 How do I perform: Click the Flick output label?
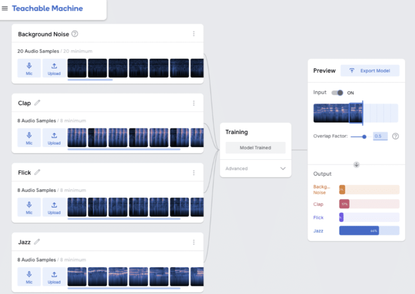318,217
